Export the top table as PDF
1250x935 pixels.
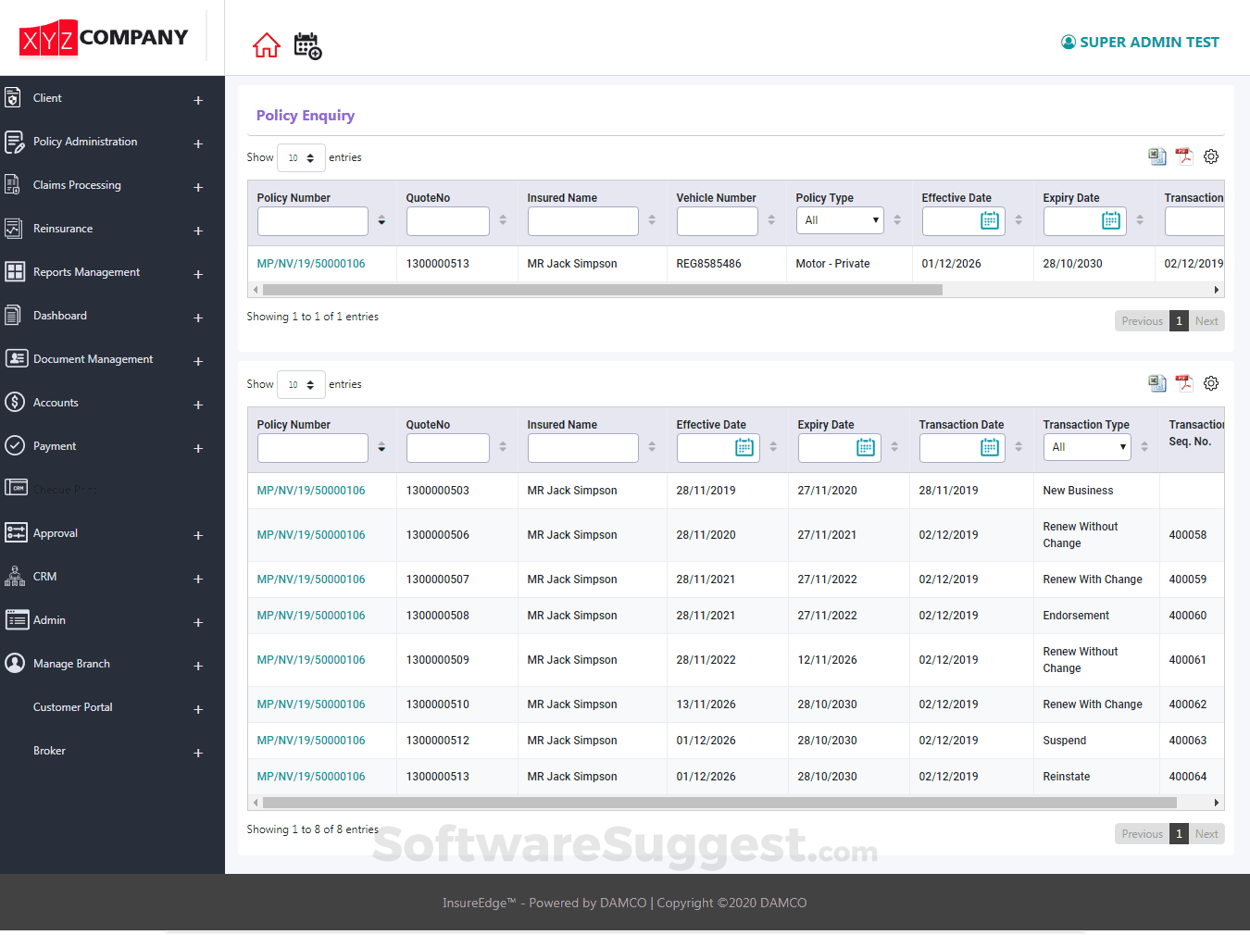click(1184, 156)
